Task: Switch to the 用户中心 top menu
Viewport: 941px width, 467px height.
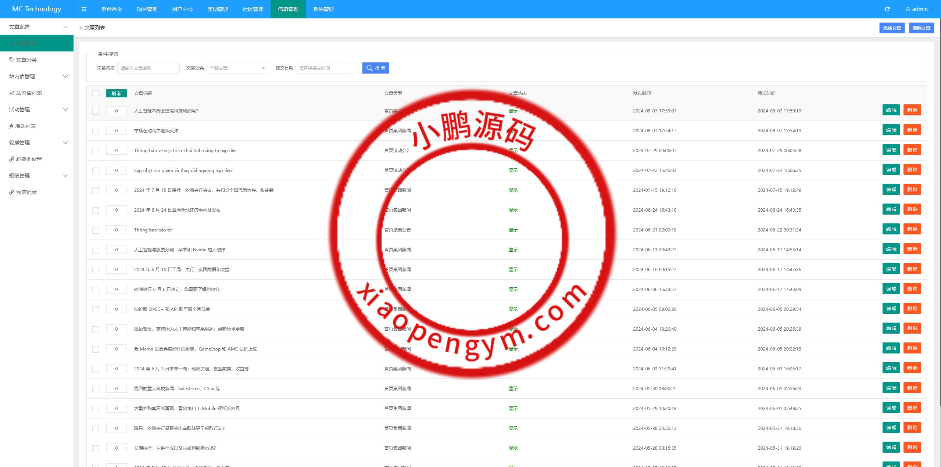Action: click(x=182, y=9)
